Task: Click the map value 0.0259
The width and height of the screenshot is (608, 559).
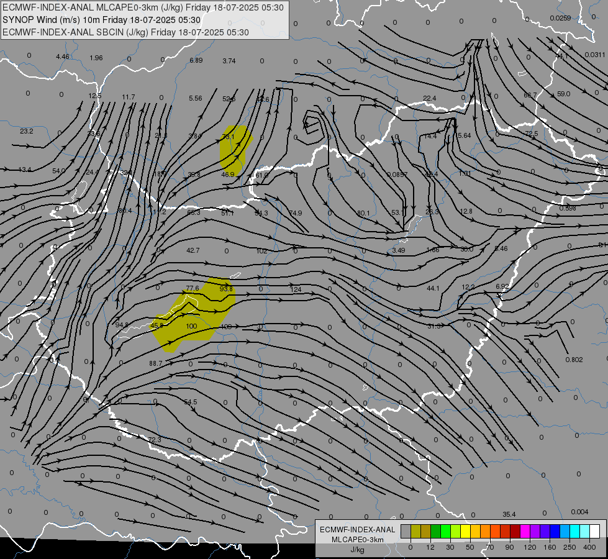Action: pos(561,18)
